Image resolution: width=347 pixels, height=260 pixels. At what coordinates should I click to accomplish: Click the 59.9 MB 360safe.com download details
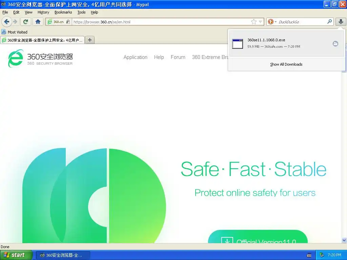pyautogui.click(x=274, y=47)
